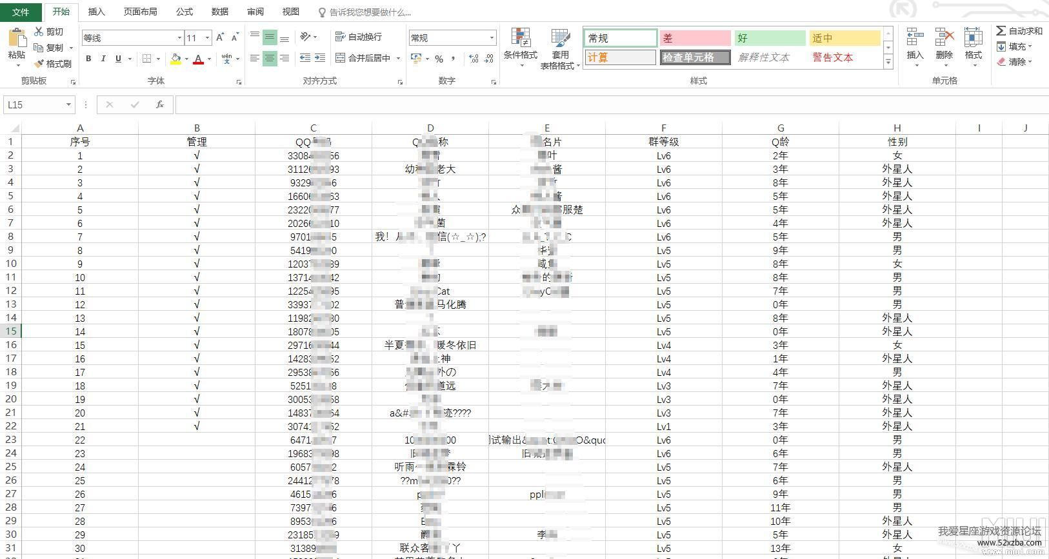Click the AutoSum (自动求和) icon
This screenshot has height=559, width=1049.
point(1001,31)
